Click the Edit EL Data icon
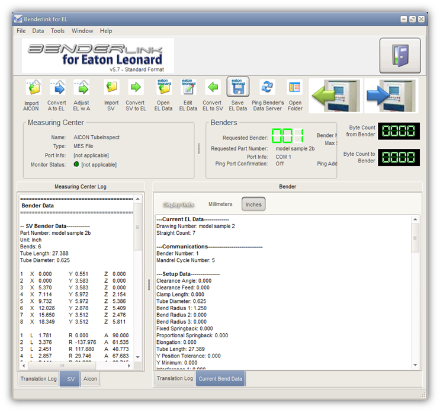The height and width of the screenshot is (412, 440). [x=188, y=88]
